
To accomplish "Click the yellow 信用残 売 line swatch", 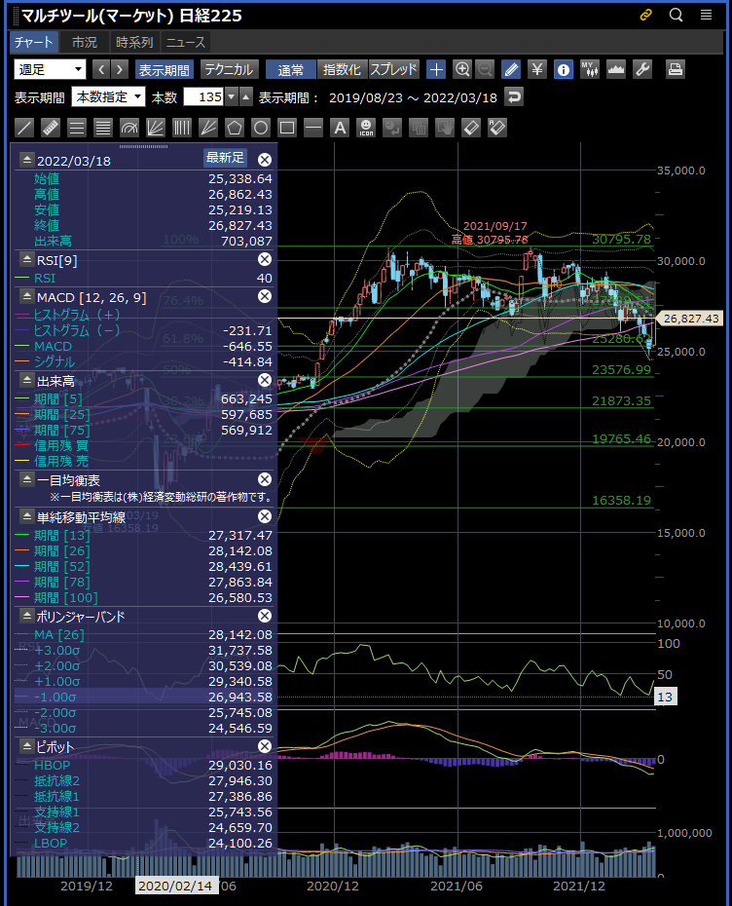I will (23, 459).
